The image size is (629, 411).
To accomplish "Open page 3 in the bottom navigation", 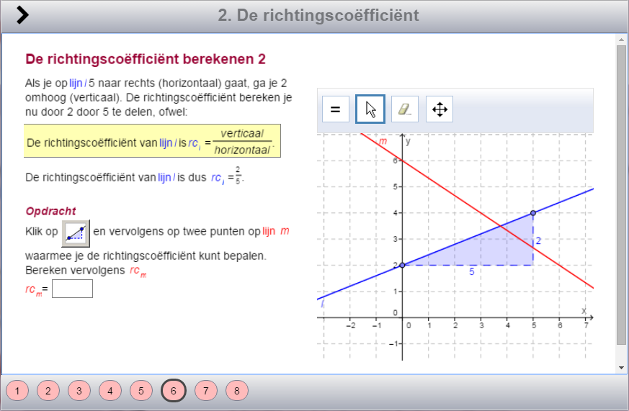I will (79, 391).
